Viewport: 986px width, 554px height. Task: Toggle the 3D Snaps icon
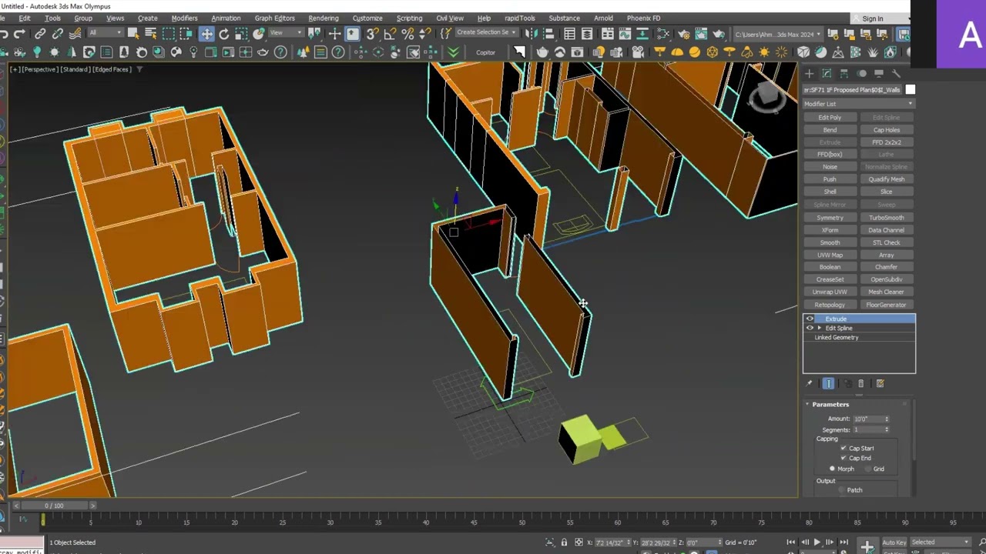[x=372, y=34]
